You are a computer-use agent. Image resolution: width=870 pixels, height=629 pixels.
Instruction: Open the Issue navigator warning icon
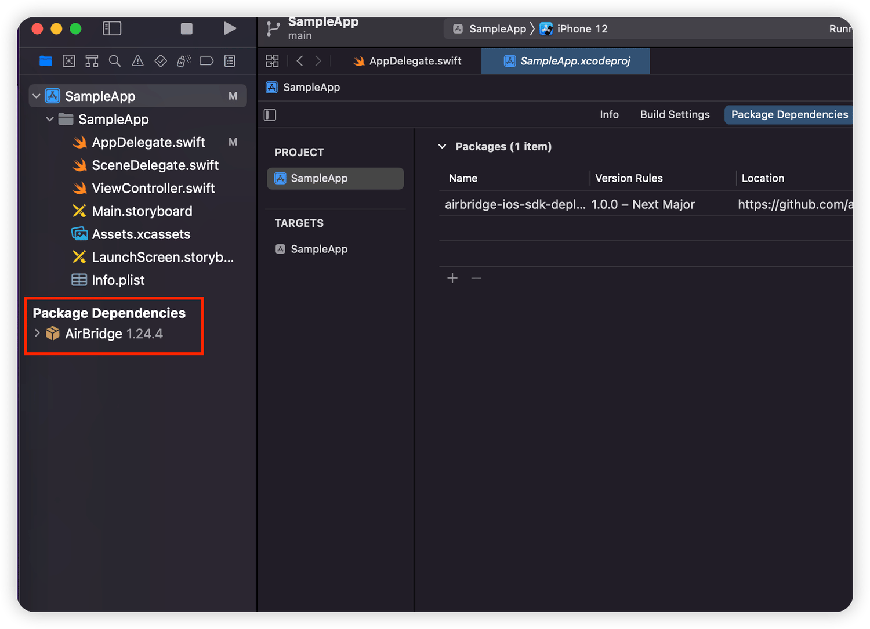click(x=137, y=61)
